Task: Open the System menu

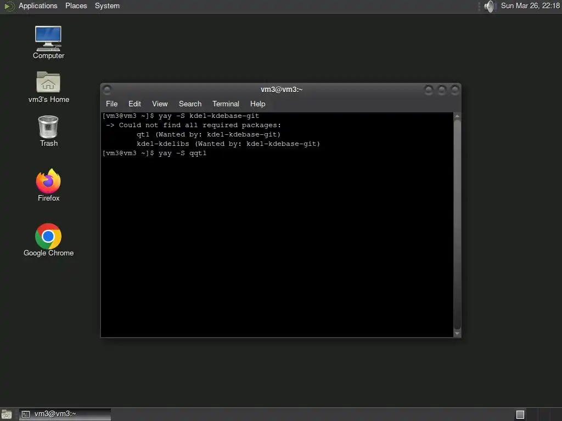Action: (x=107, y=6)
